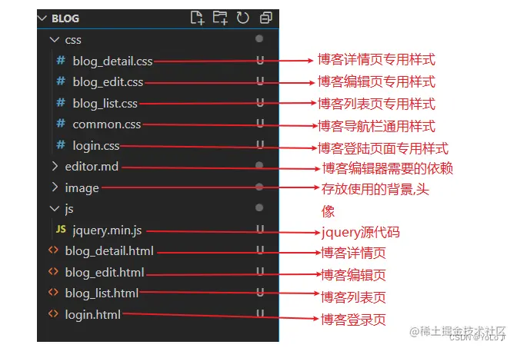Click the New File icon
Image resolution: width=517 pixels, height=348 pixels.
tap(197, 18)
